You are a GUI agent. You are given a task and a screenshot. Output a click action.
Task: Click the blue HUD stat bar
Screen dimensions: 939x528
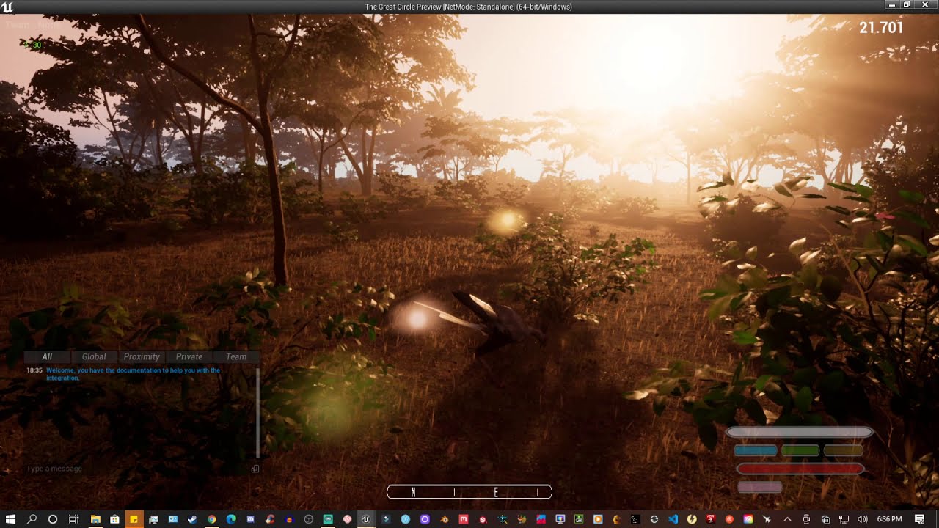756,450
